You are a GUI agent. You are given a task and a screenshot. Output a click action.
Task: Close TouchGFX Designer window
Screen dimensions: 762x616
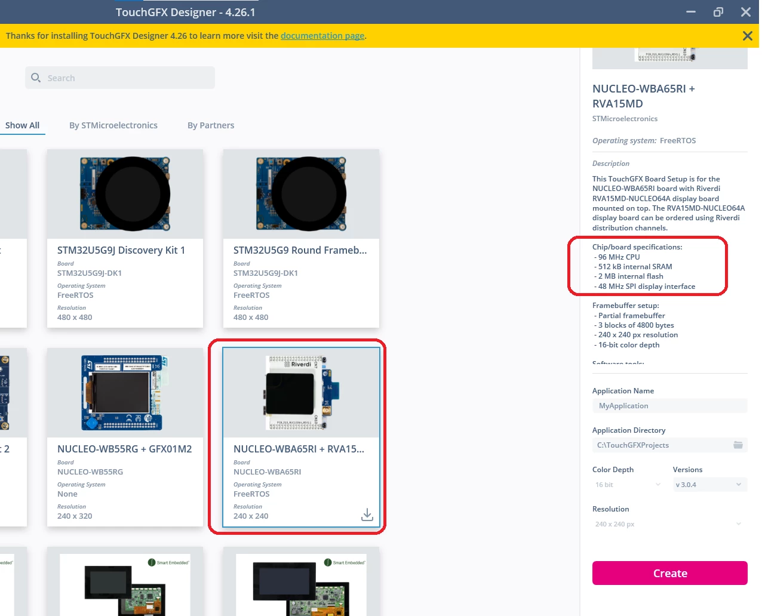click(x=746, y=12)
